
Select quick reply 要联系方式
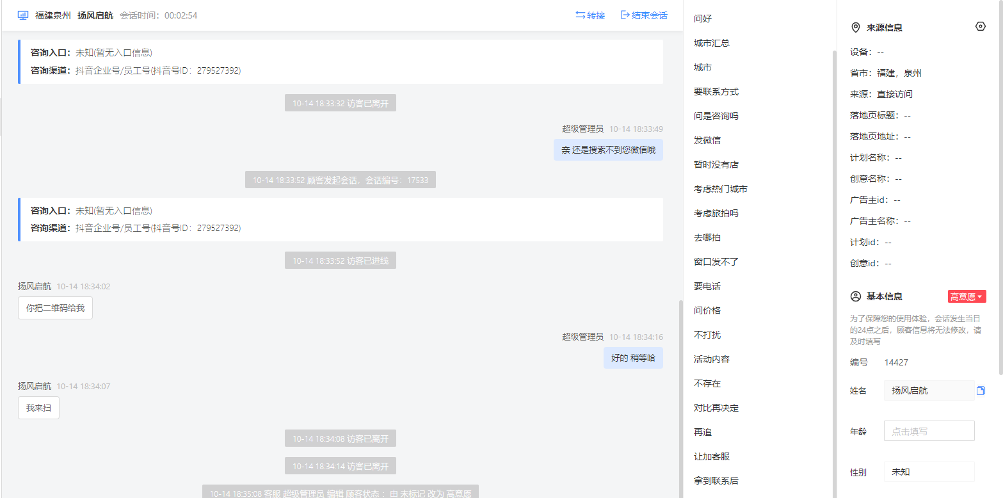(x=716, y=92)
